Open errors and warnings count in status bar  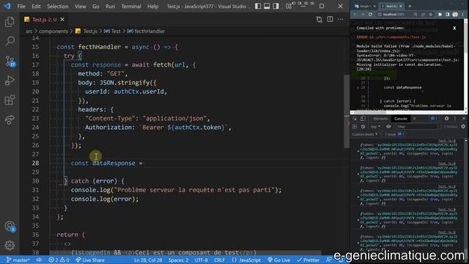tap(59, 260)
